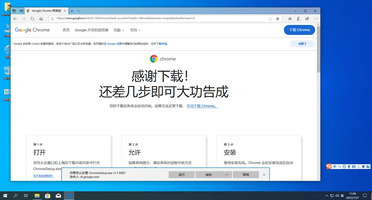Add page to favorites with star icon
The image size is (372, 200).
277,19
